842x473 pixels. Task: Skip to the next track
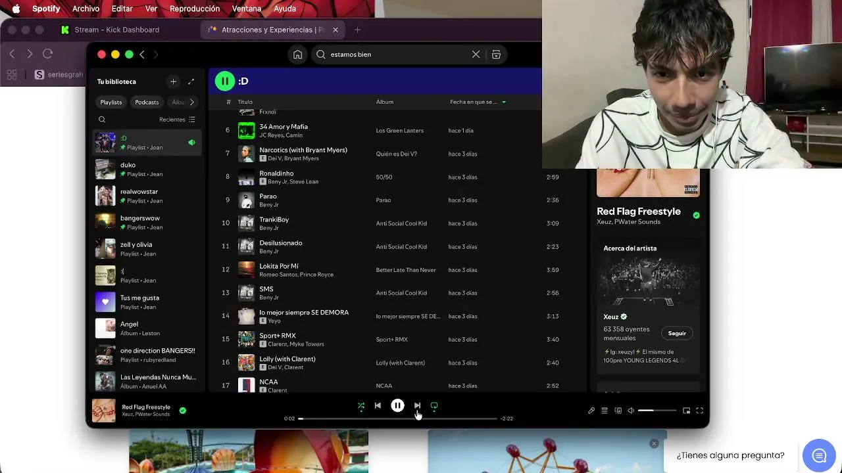tap(417, 406)
